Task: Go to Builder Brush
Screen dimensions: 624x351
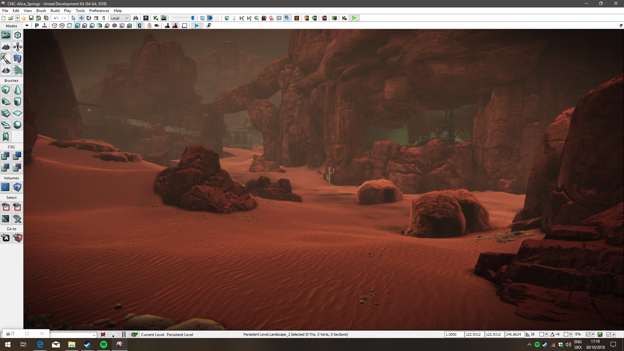Action: (x=18, y=238)
